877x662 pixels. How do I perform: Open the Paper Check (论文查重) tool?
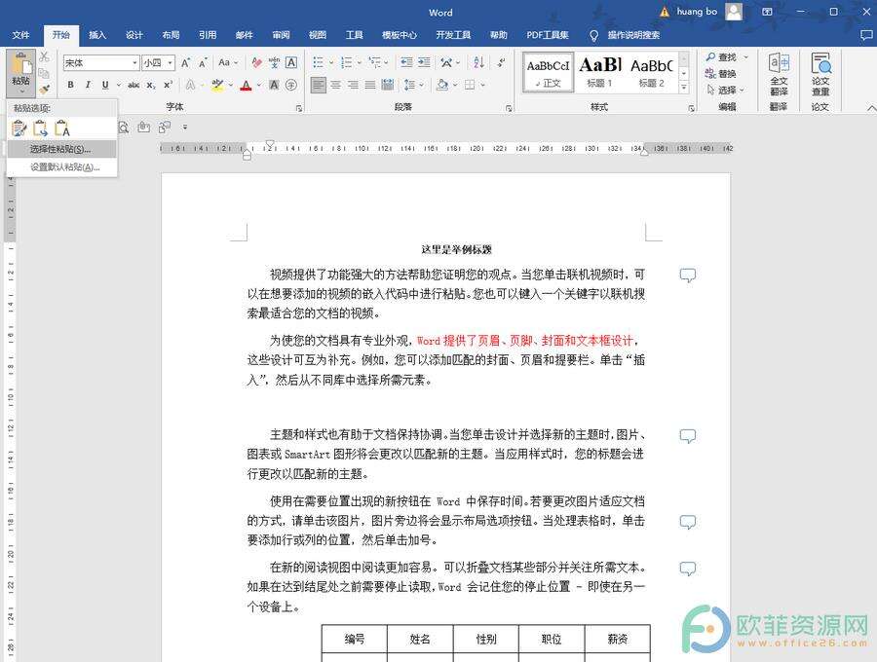pyautogui.click(x=820, y=75)
